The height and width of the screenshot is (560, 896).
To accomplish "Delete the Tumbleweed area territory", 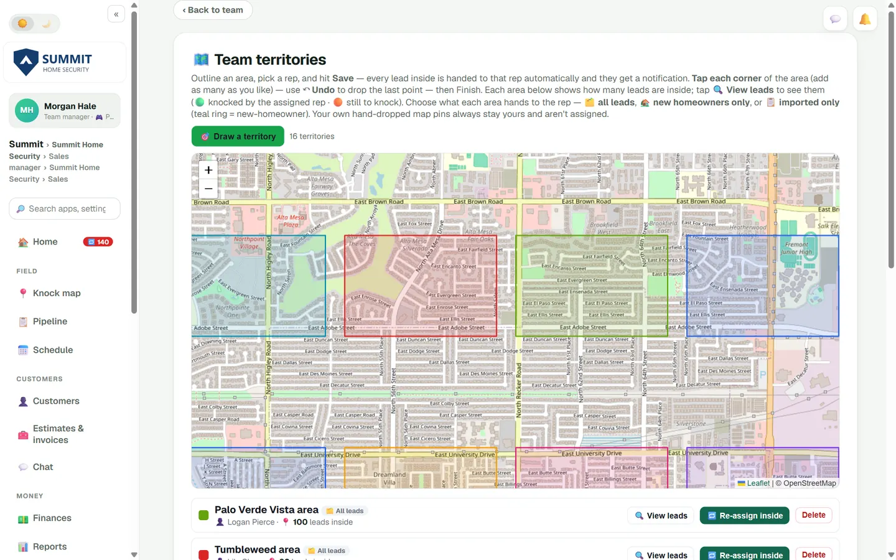I will (814, 554).
